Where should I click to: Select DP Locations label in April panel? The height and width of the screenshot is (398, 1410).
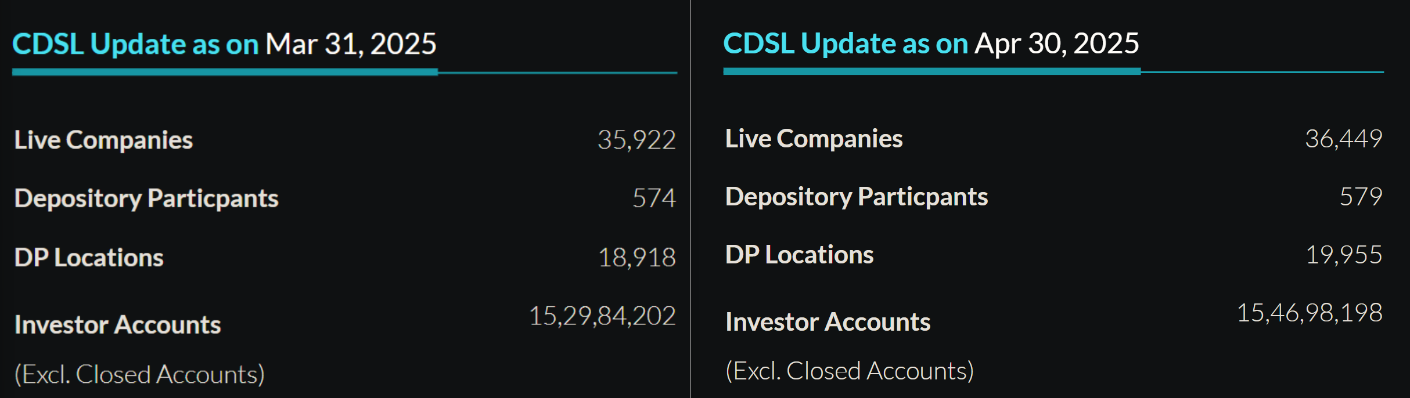coord(799,255)
